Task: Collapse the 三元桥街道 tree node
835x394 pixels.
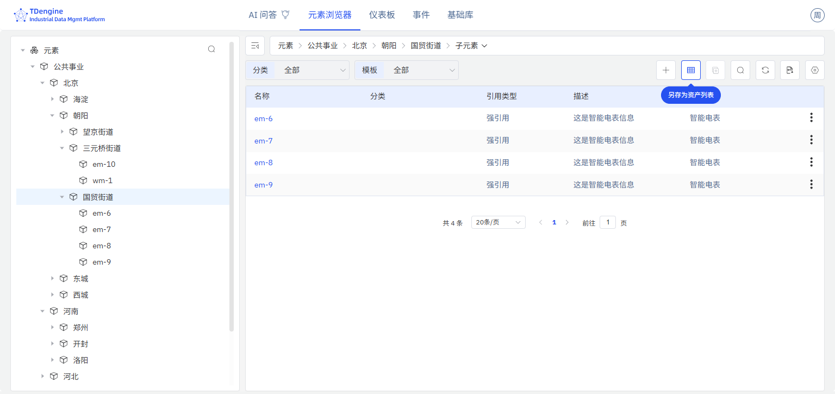Action: point(62,148)
